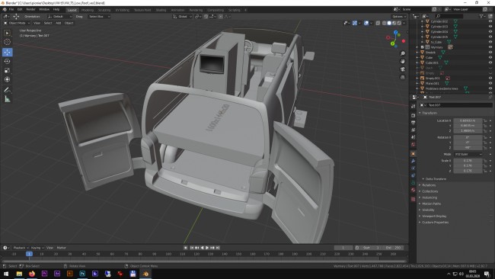This screenshot has height=279, width=495.
Task: Open the Object properties tab
Action: coord(414,154)
